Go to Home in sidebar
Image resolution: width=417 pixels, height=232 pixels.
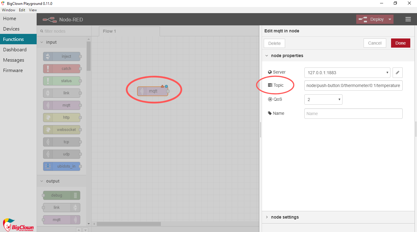[18, 19]
